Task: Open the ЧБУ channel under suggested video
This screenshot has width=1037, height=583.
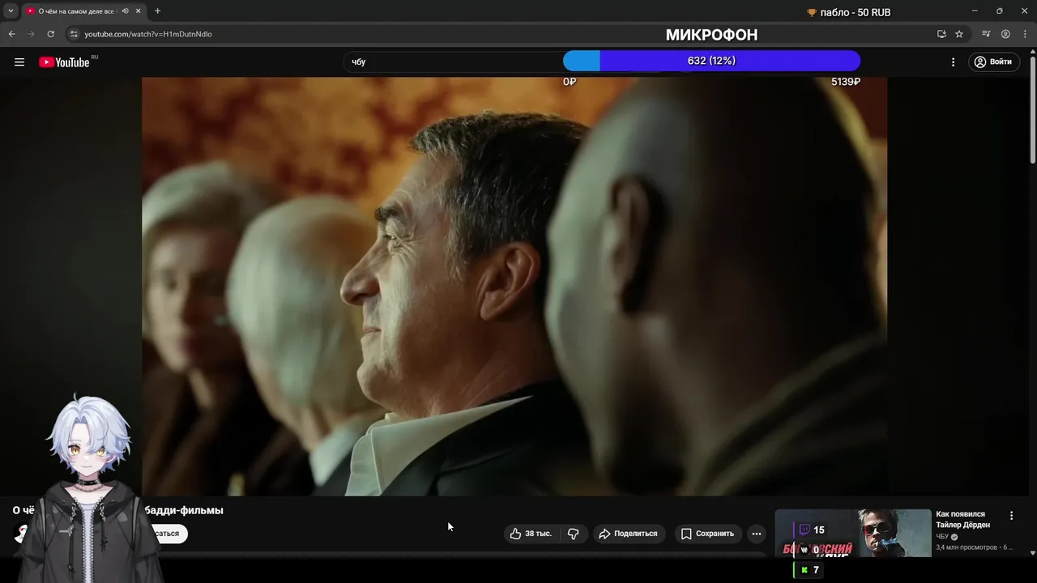Action: click(x=942, y=537)
